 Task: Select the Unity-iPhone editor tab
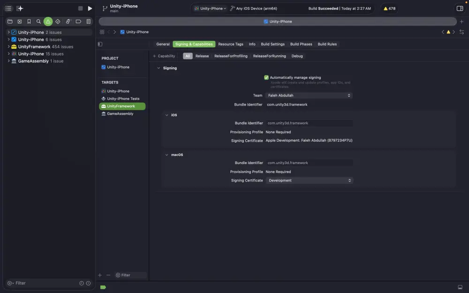pos(278,22)
